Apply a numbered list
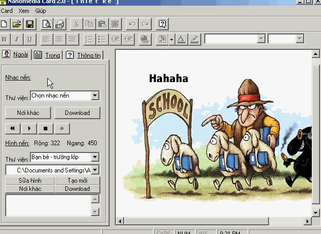Screen dimensions: 321x234 pyautogui.click(x=90, y=39)
